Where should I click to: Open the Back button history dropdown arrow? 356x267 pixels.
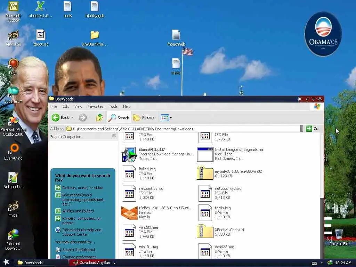[72, 118]
